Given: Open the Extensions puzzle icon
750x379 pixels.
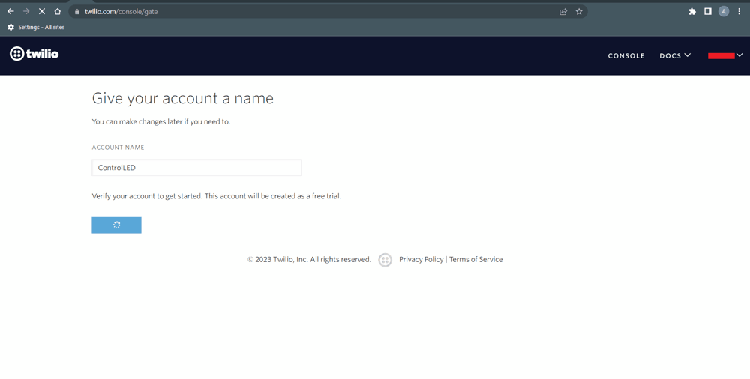Looking at the screenshot, I should click(x=692, y=12).
